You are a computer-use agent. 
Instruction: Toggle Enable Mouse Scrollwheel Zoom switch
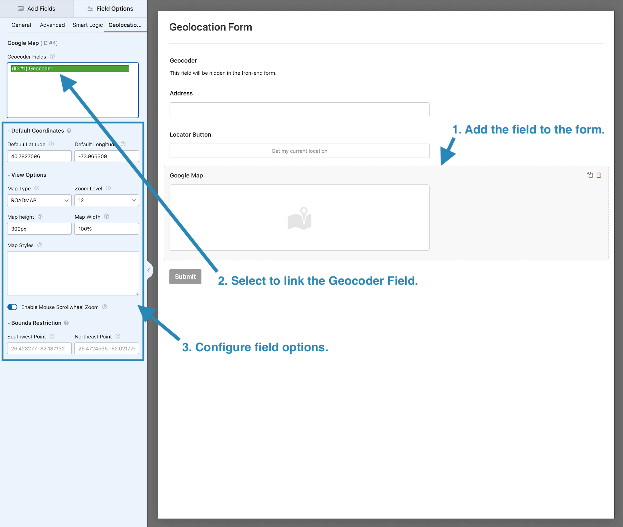[12, 307]
